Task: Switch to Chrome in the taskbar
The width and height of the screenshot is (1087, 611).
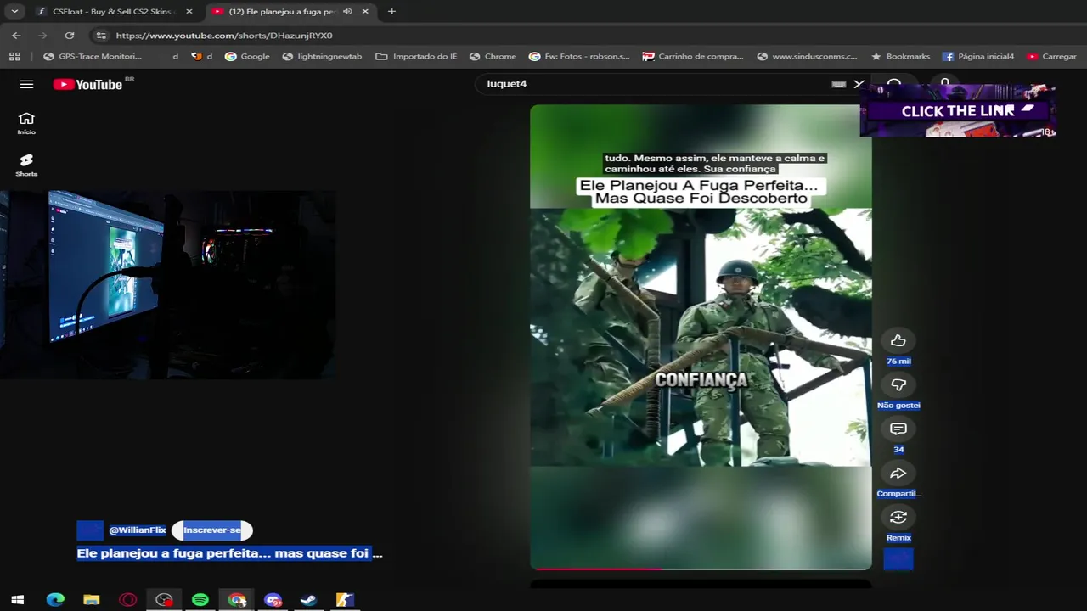Action: pyautogui.click(x=237, y=600)
